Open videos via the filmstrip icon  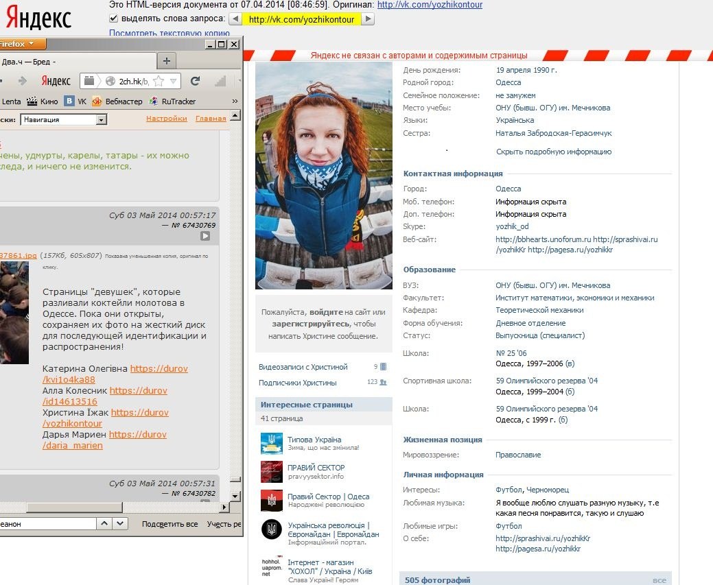[x=384, y=366]
